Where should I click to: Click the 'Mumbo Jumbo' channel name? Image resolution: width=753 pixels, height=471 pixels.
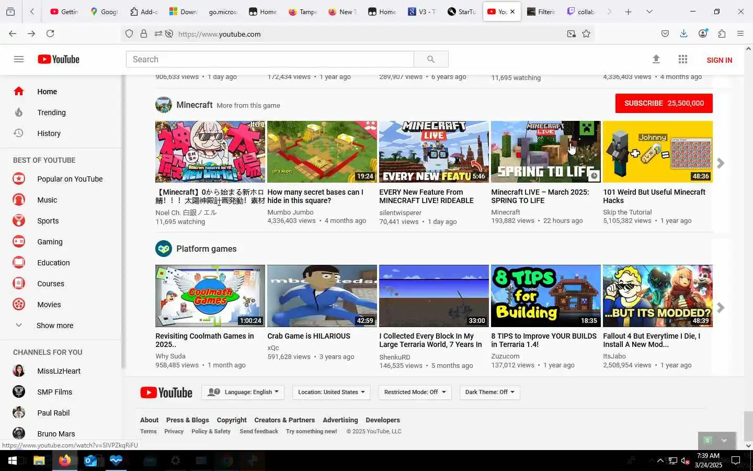(x=290, y=212)
